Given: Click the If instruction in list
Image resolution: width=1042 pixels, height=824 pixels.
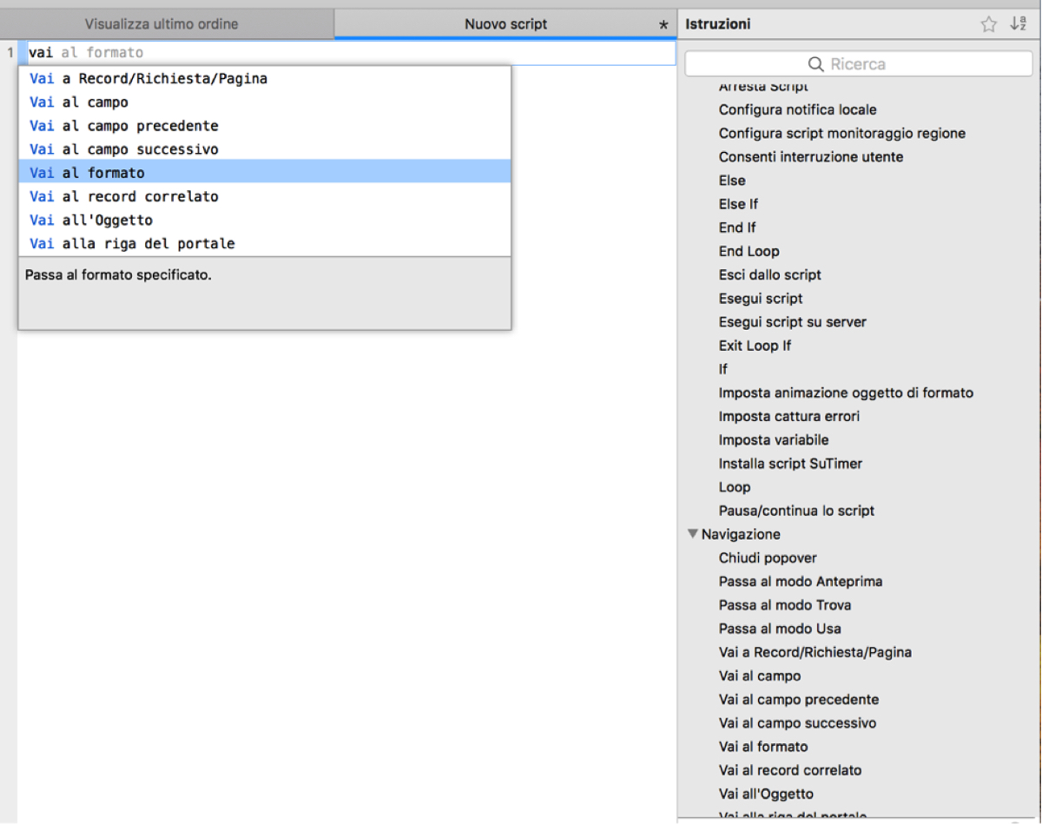Looking at the screenshot, I should (722, 369).
